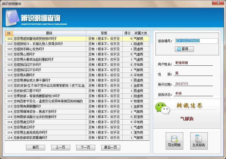The image size is (226, 159).
Task: Click the WeChat chat bubble icon
Action: pos(161,107)
